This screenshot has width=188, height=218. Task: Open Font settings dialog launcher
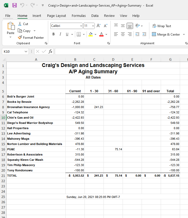pos(108,43)
